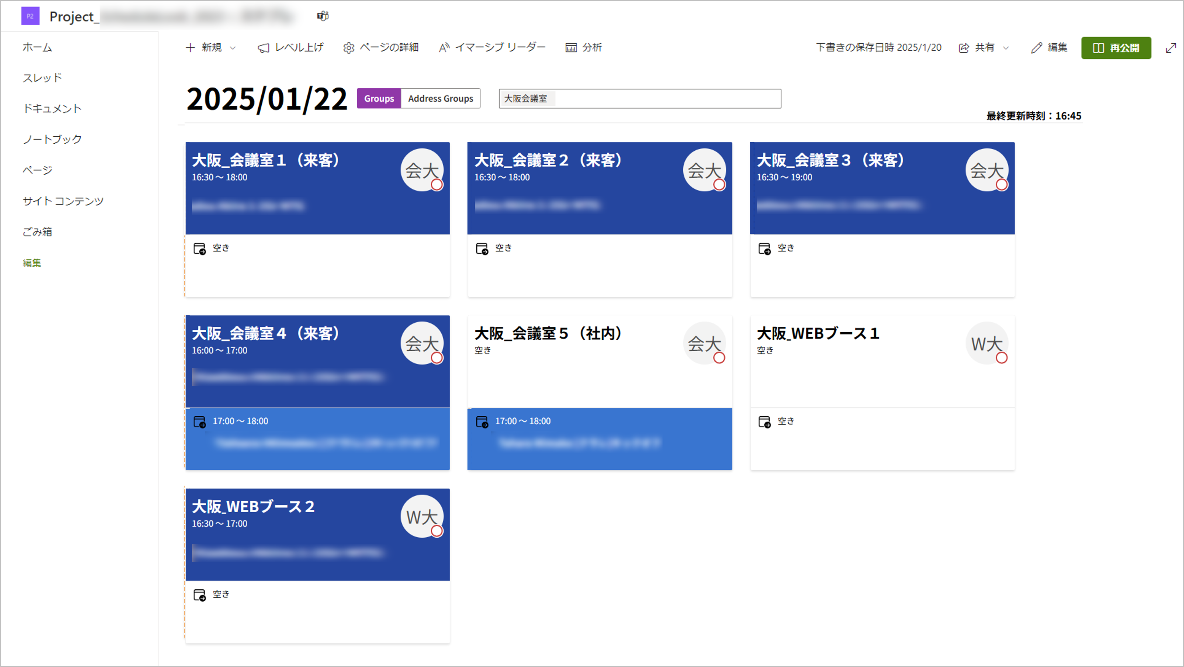Click 大阪_会議室２（来客）avatar icon

point(704,170)
